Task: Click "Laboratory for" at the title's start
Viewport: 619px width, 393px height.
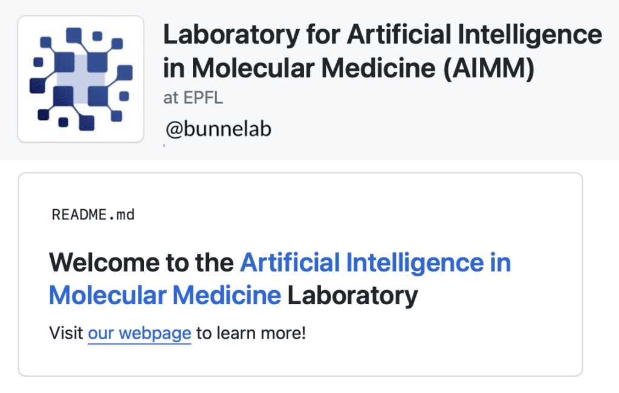Action: [232, 35]
